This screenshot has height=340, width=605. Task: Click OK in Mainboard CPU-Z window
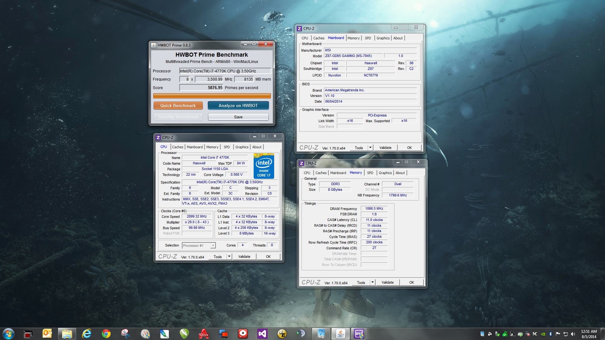[x=409, y=148]
